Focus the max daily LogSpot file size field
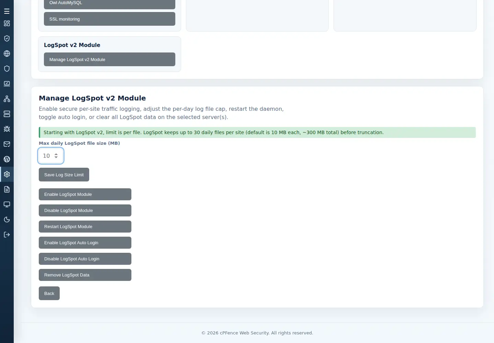This screenshot has width=494, height=343. point(51,156)
